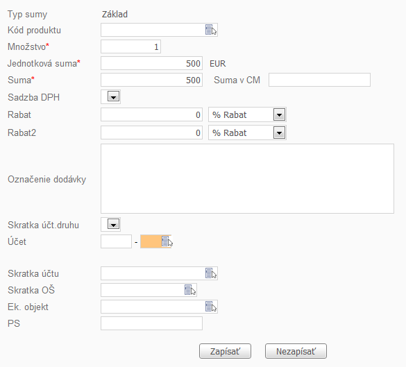The width and height of the screenshot is (406, 367).
Task: Open the Rabat type dropdown
Action: (279, 114)
